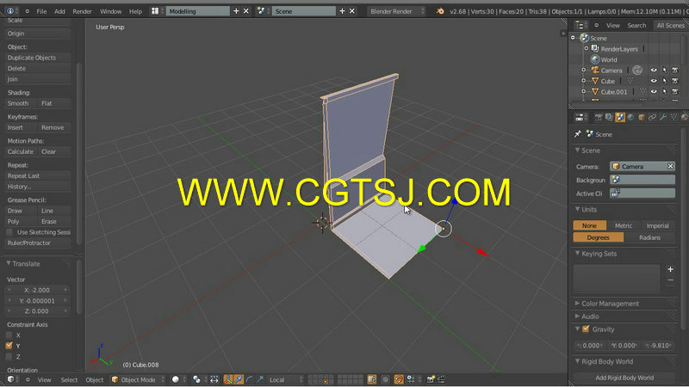Enable the X constraint axis checkbox
The height and width of the screenshot is (387, 689).
pos(9,335)
